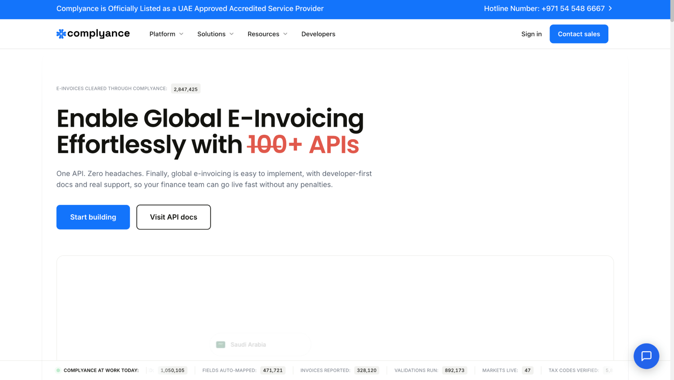Open the Solutions navigation item
The width and height of the screenshot is (674, 380).
pyautogui.click(x=211, y=34)
